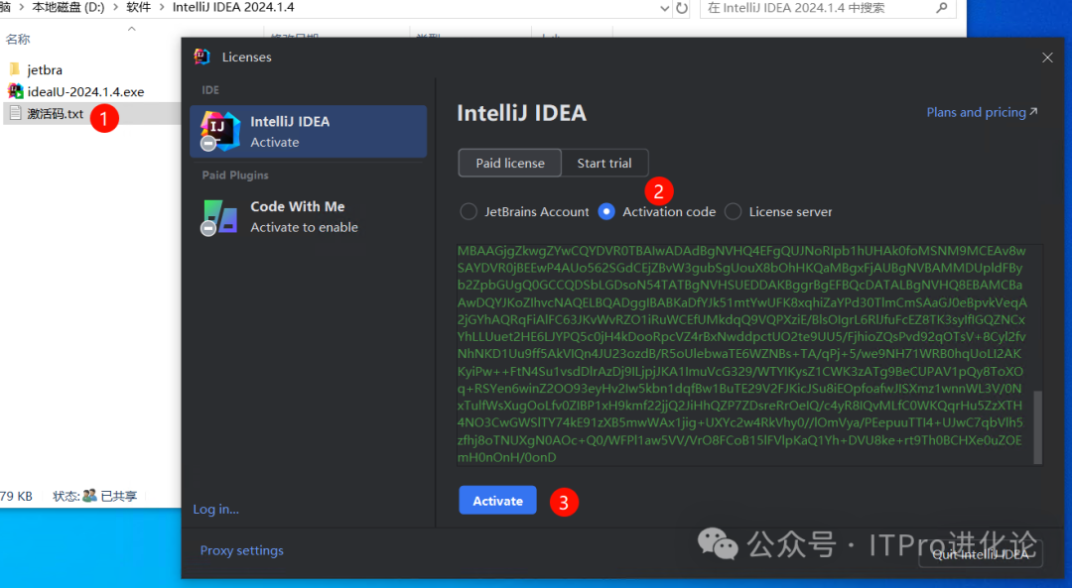Open the Explorer address history dropdown arrow
This screenshot has height=588, width=1072.
[x=664, y=8]
